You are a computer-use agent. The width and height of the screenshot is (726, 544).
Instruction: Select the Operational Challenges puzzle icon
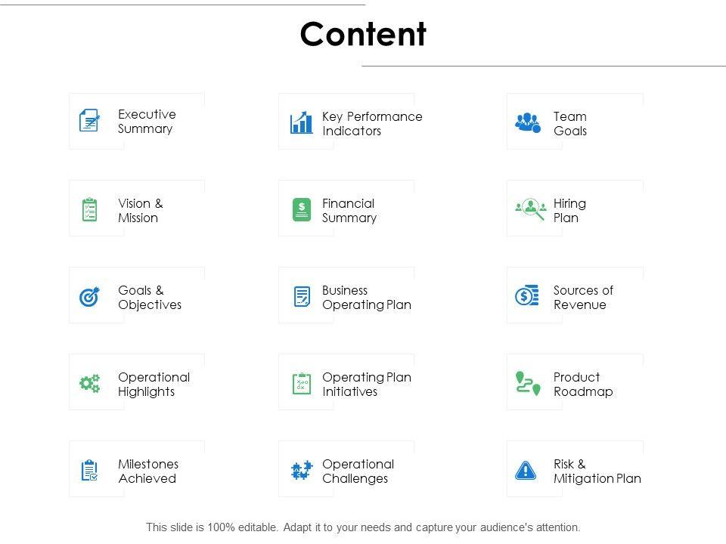tap(302, 471)
